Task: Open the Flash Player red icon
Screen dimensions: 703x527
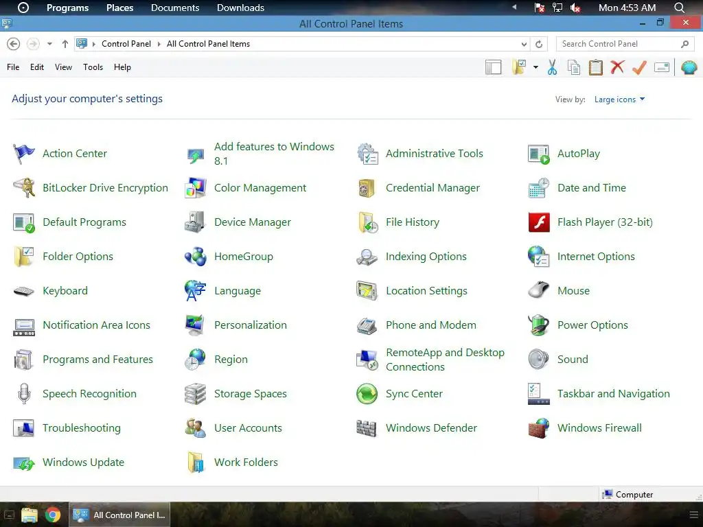Action: tap(539, 222)
